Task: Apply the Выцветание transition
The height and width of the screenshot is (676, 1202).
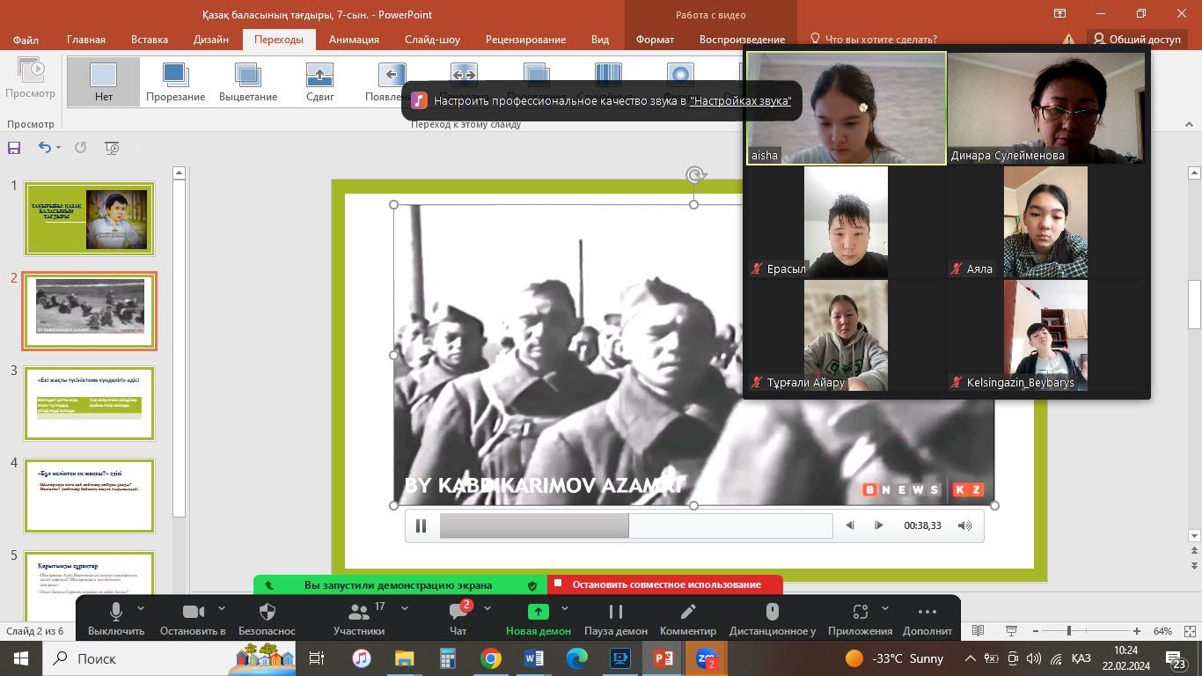Action: (x=247, y=82)
